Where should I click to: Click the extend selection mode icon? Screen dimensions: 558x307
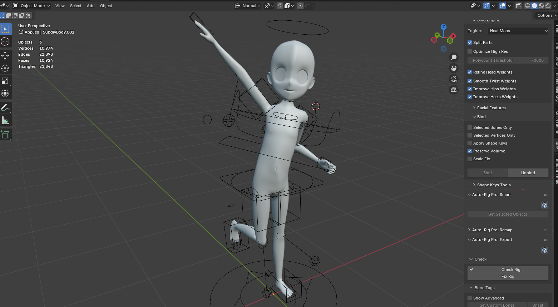[x=9, y=15]
